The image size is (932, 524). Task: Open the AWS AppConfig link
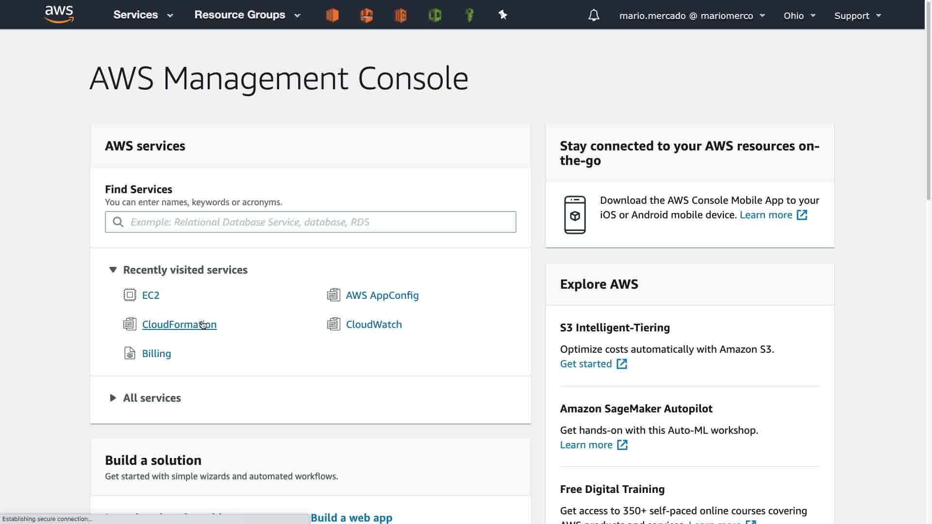(x=382, y=295)
